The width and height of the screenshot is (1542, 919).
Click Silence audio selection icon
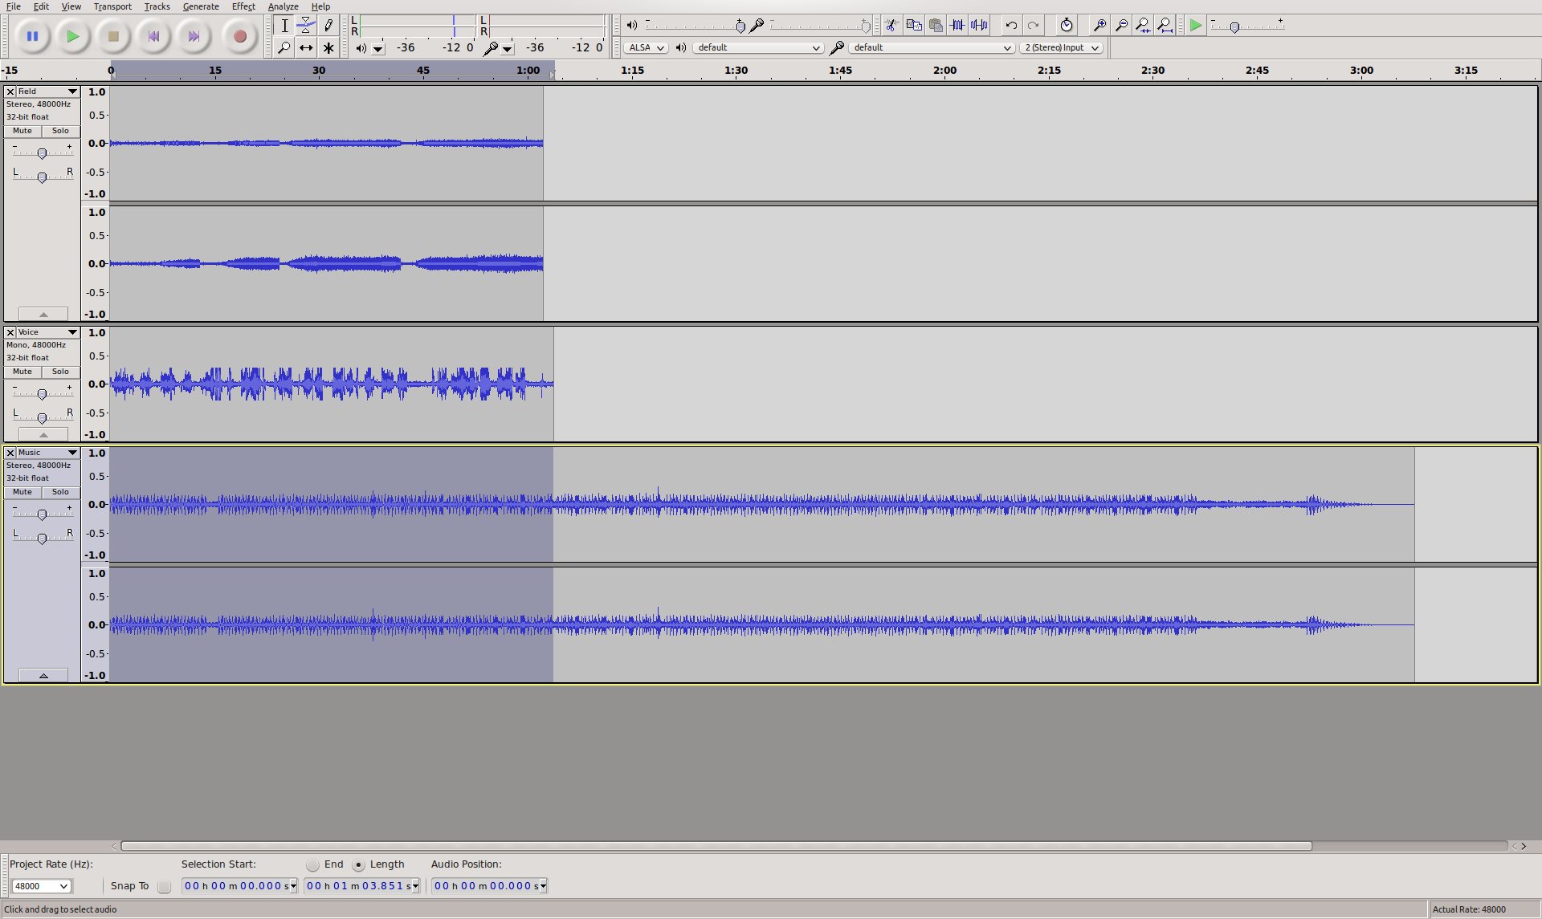979,25
